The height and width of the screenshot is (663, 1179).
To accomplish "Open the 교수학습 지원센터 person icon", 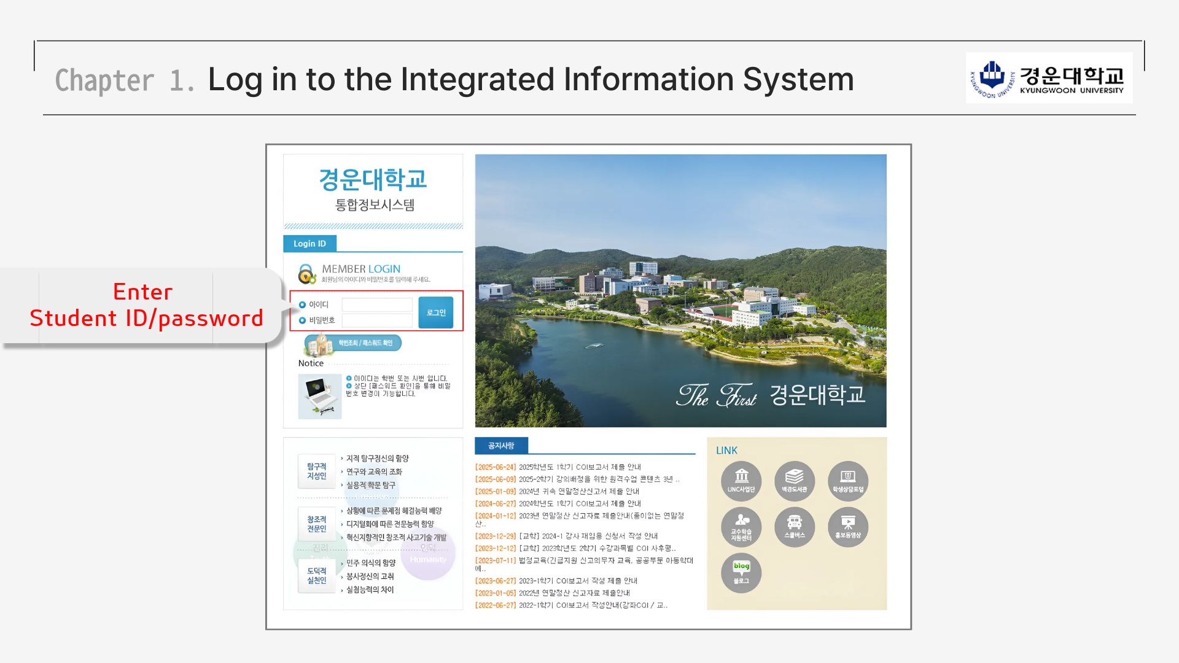I will tap(741, 527).
